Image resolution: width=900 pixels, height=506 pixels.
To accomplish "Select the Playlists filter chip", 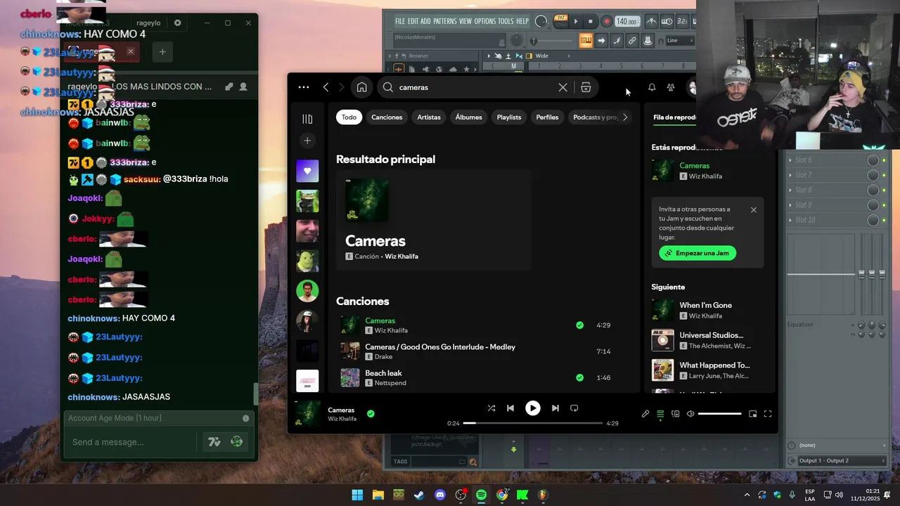I will [x=509, y=117].
